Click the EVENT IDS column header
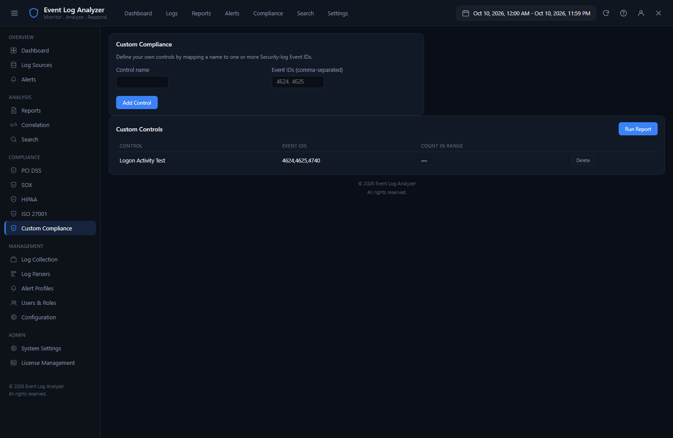The width and height of the screenshot is (673, 438). [x=294, y=146]
